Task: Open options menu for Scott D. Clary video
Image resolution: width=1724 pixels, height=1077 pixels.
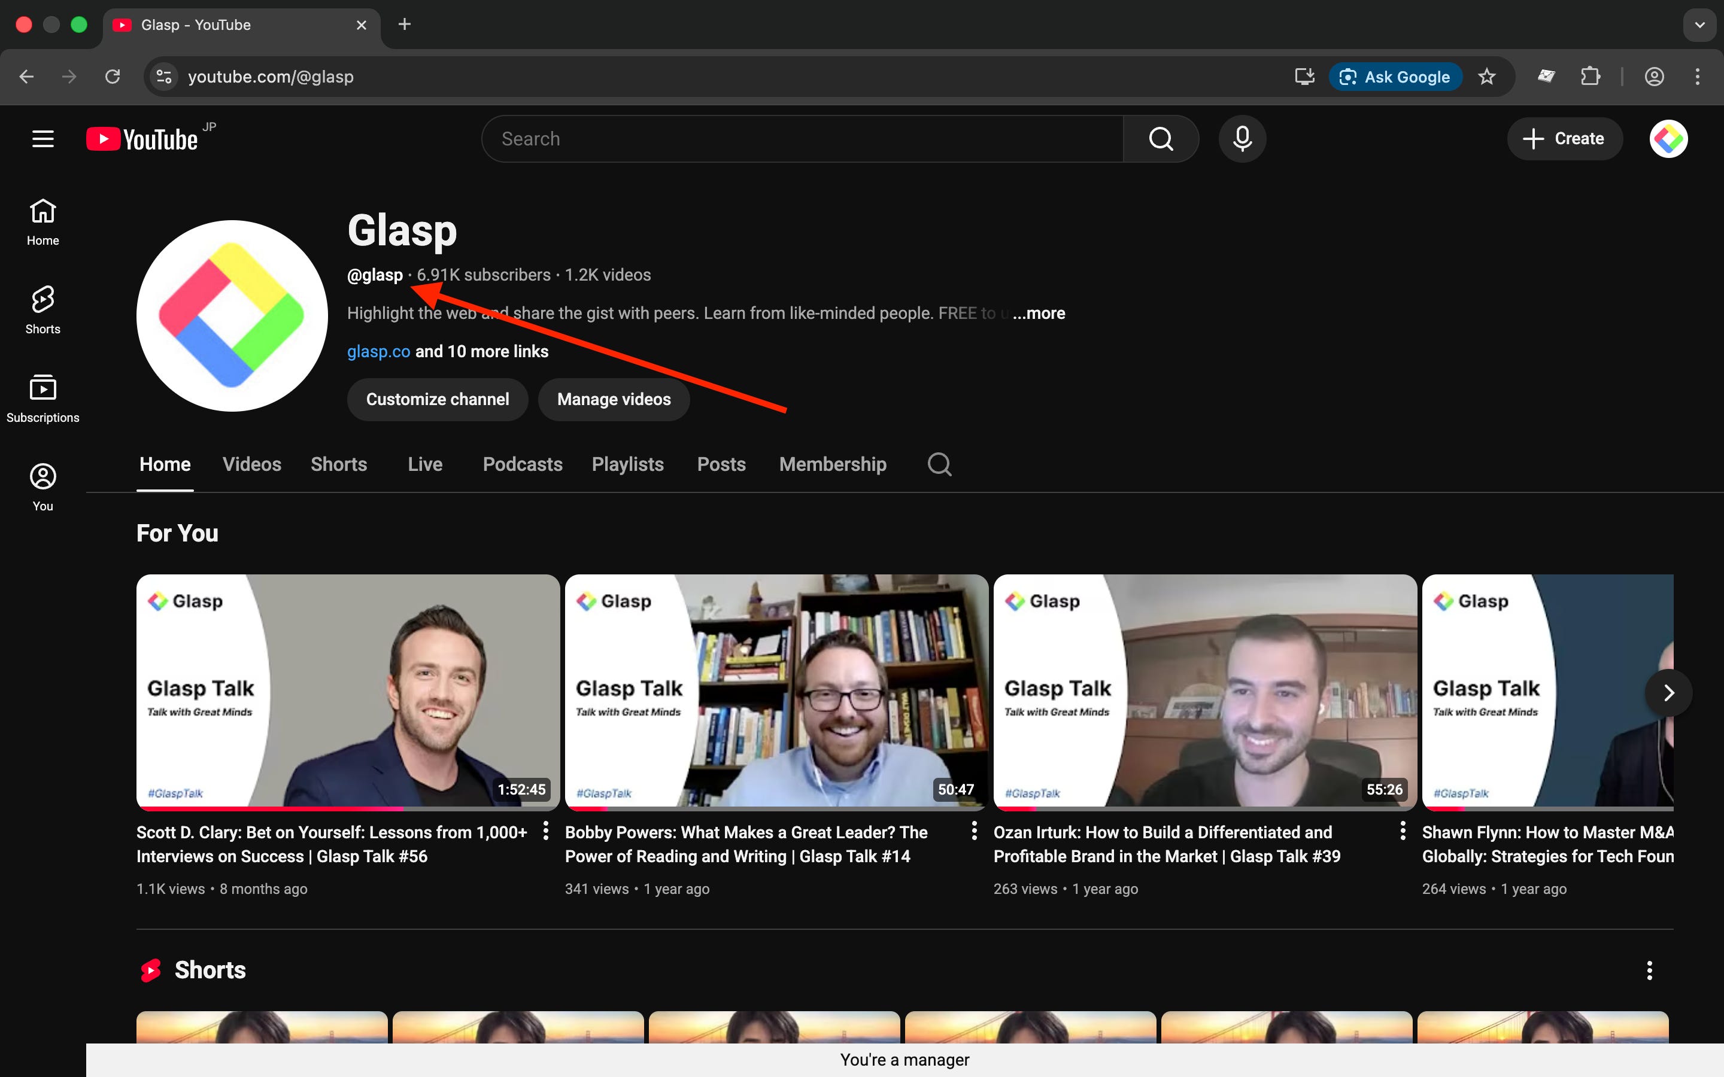Action: coord(546,830)
